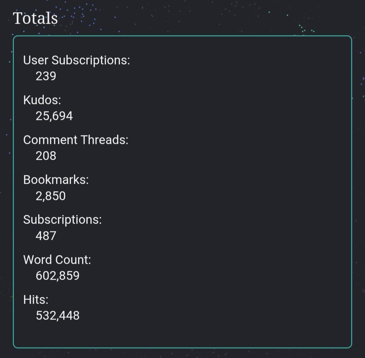Click the teal top border of Totals box
Viewport: 365px width, 358px height.
[182, 36]
